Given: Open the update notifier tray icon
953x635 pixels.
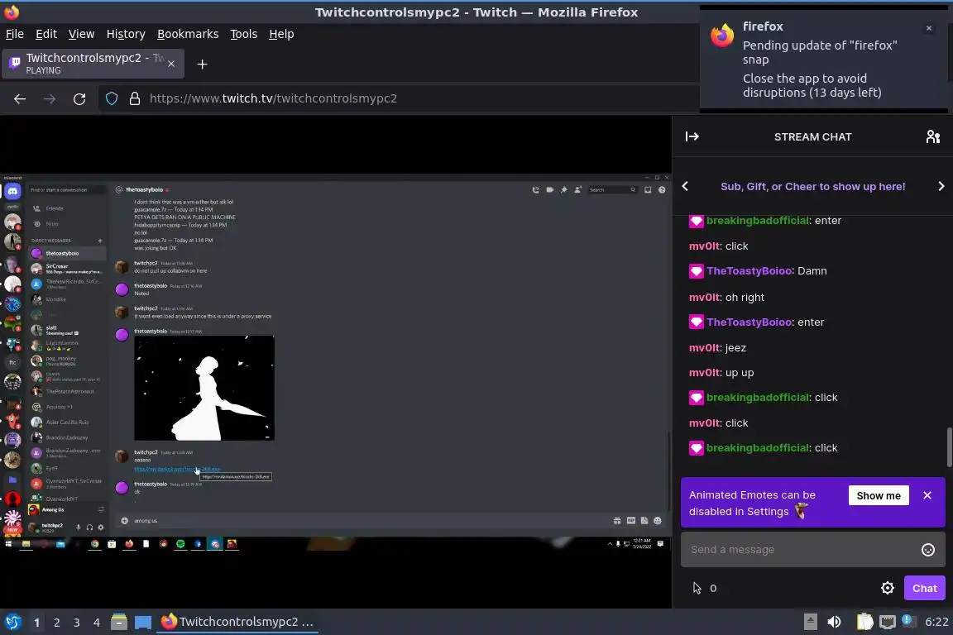Looking at the screenshot, I should point(907,620).
